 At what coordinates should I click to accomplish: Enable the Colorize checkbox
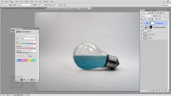pyautogui.click(x=27, y=56)
